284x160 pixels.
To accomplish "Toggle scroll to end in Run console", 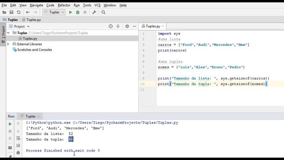I will pos(18,145).
